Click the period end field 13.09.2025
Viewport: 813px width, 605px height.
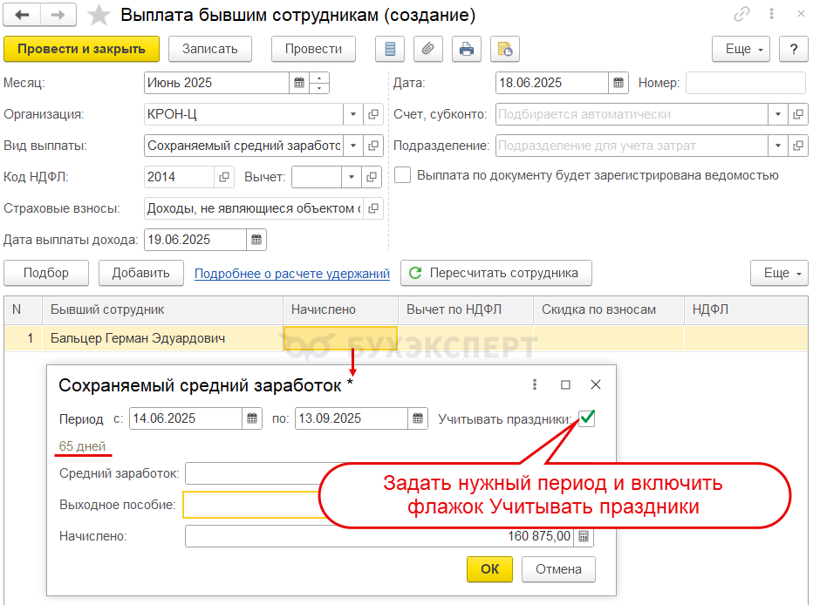pyautogui.click(x=351, y=418)
